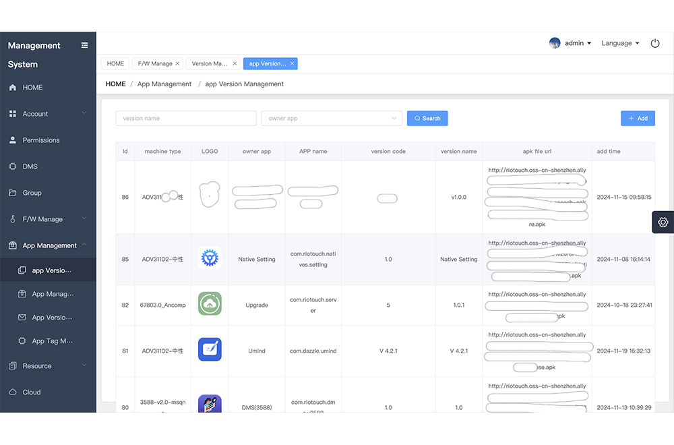Viewport: 674px width, 445px height.
Task: Open Permissions in the sidebar
Action: (48, 140)
